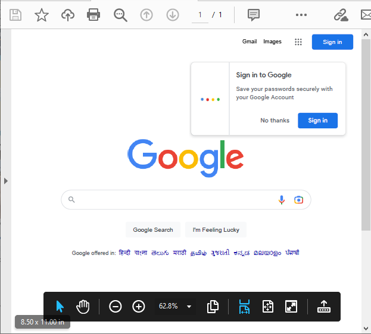Open the page display copy icon
371x334 pixels.
pos(213,307)
